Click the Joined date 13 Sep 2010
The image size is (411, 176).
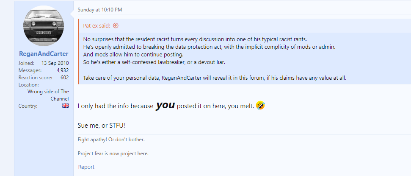pyautogui.click(x=55, y=63)
